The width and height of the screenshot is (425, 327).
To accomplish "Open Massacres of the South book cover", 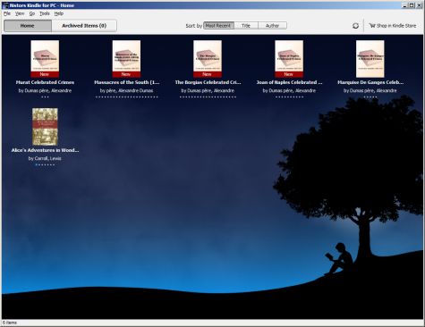I will (x=126, y=59).
